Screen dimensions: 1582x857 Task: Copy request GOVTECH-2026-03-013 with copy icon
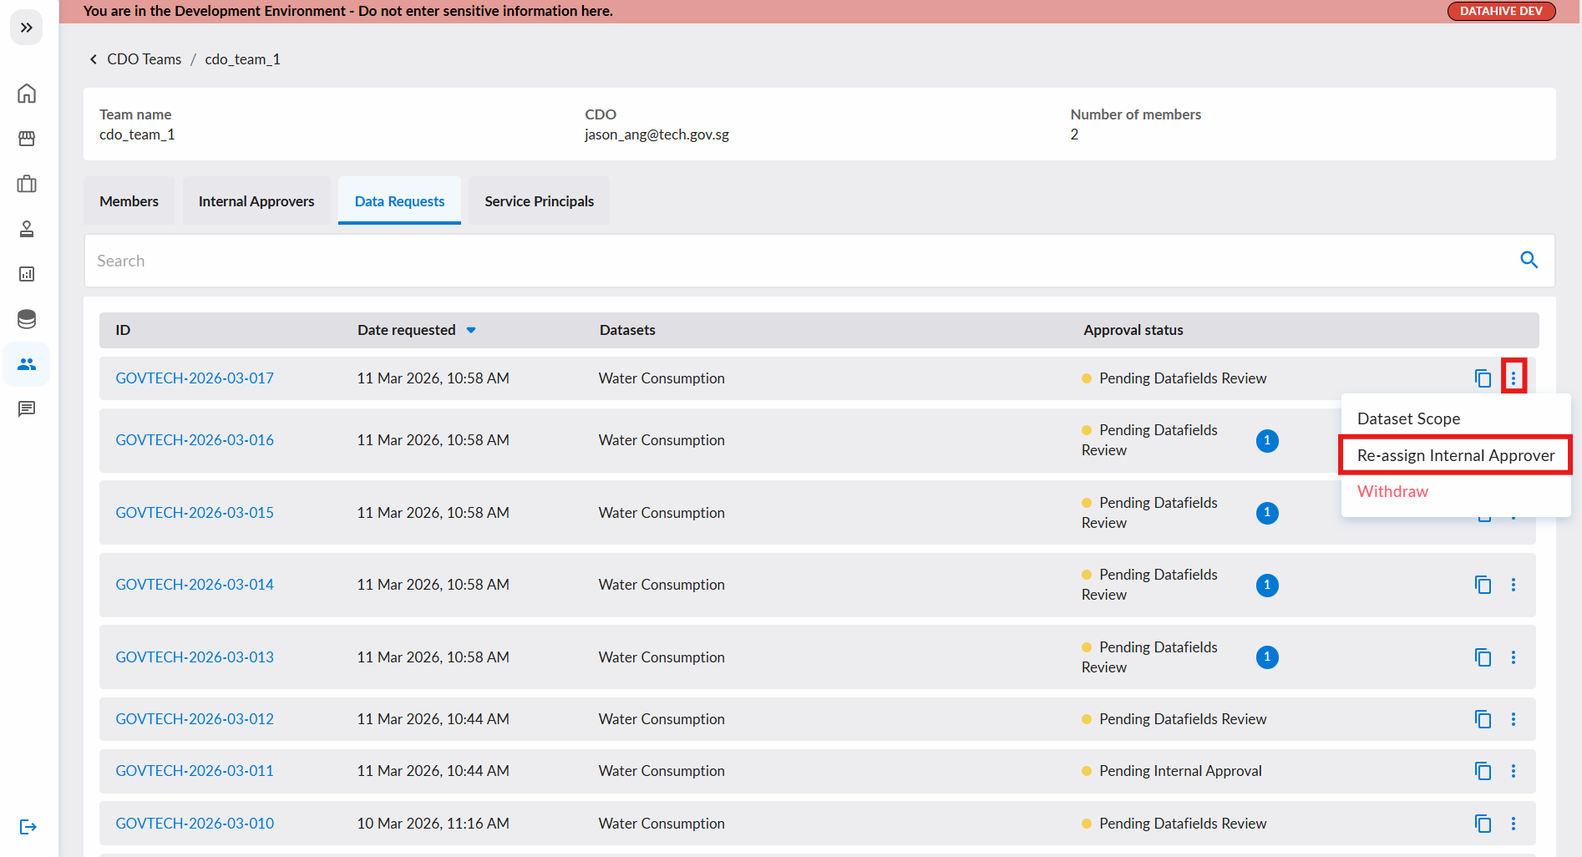pos(1483,657)
